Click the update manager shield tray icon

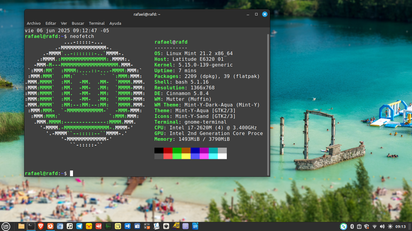pyautogui.click(x=366, y=226)
